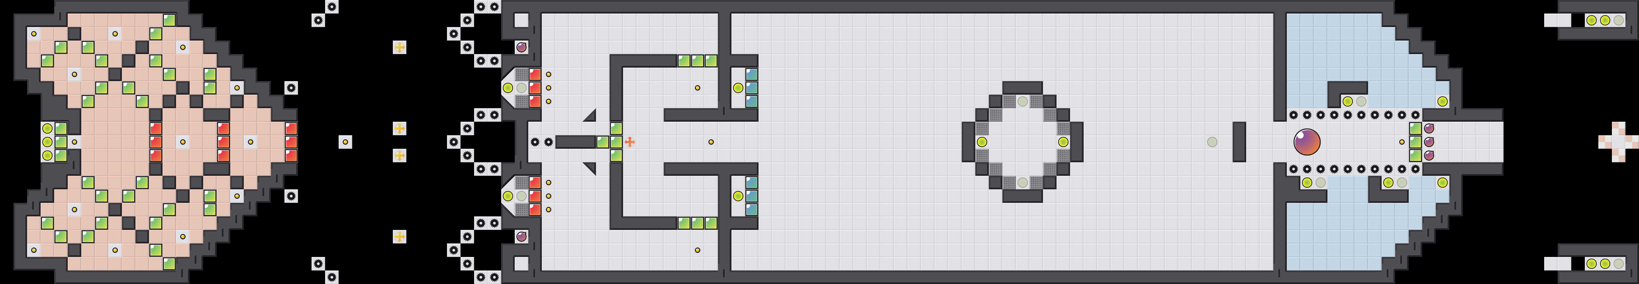Click the green ball on the ring's right side
The image size is (1639, 284).
point(1063,142)
